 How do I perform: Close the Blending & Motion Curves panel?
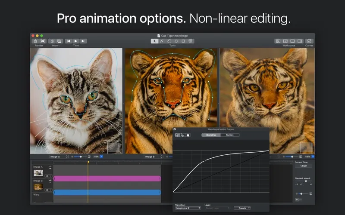pyautogui.click(x=175, y=129)
